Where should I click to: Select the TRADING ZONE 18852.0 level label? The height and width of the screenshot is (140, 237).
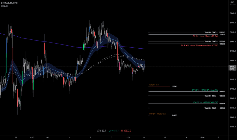tap(211, 96)
